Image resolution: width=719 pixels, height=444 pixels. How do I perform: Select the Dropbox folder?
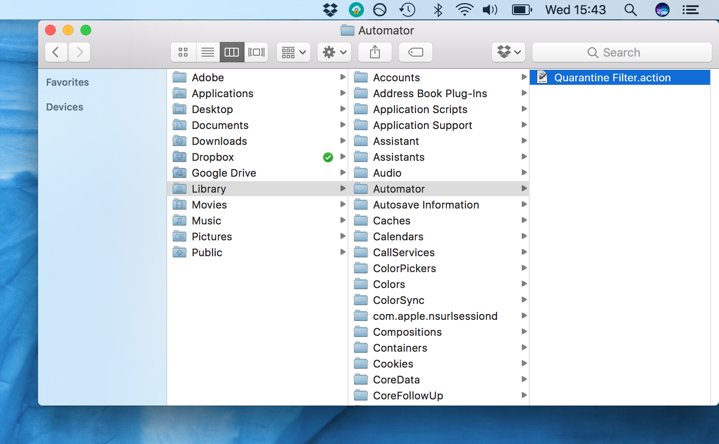click(x=258, y=157)
